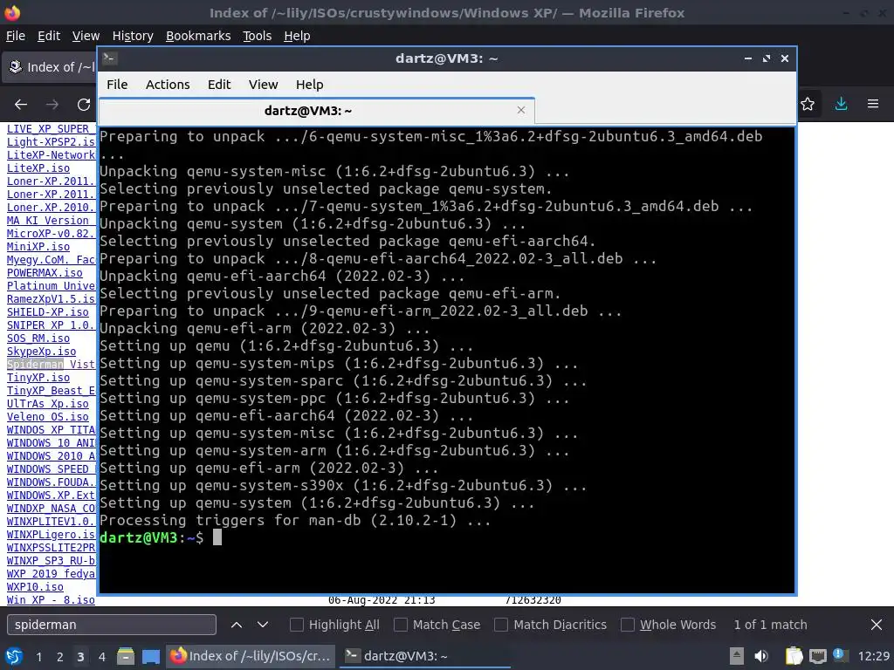Open the SOS_RM.iso link
This screenshot has width=894, height=670.
point(38,338)
